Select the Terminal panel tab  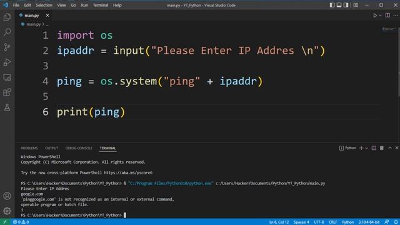coord(107,148)
